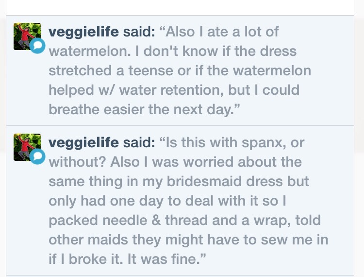The height and width of the screenshot is (277, 364).
Task: Click the line starting "stretched a teense"
Action: tap(180, 71)
